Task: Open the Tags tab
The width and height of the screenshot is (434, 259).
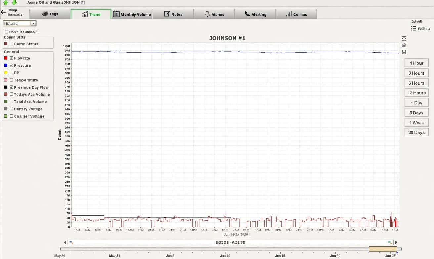Action: [x=50, y=14]
